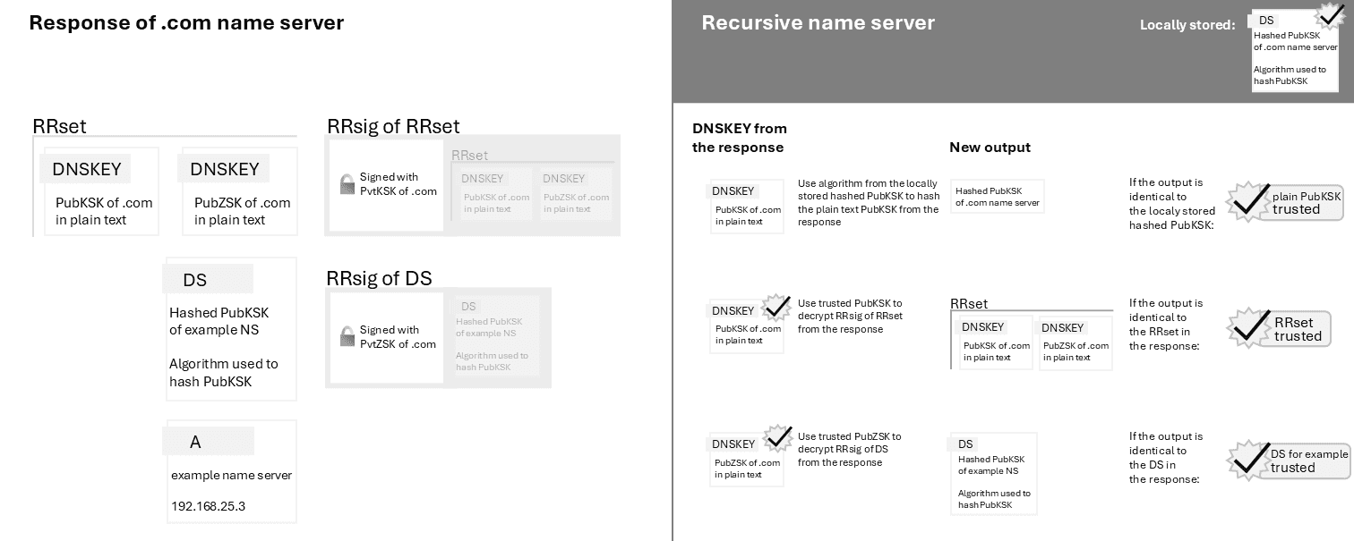Click 'Use algorithm from the locally stored hashed PubKSK' instruction
The height and width of the screenshot is (541, 1354).
click(x=869, y=202)
